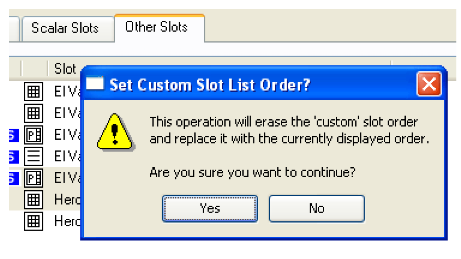Choose No to cancel the slot order change
The width and height of the screenshot is (461, 259).
tap(317, 208)
